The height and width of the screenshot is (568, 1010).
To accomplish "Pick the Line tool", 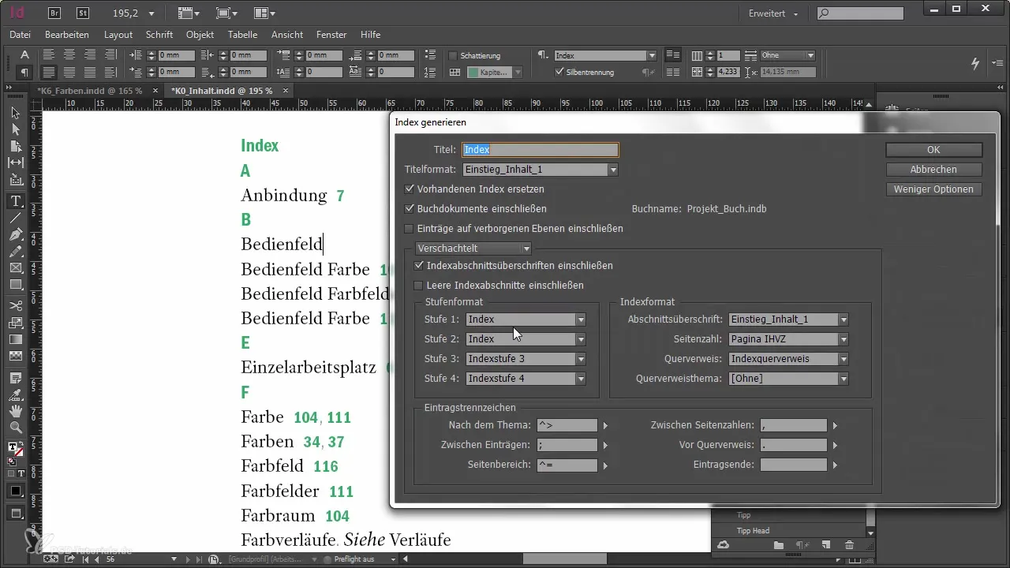I will (15, 218).
